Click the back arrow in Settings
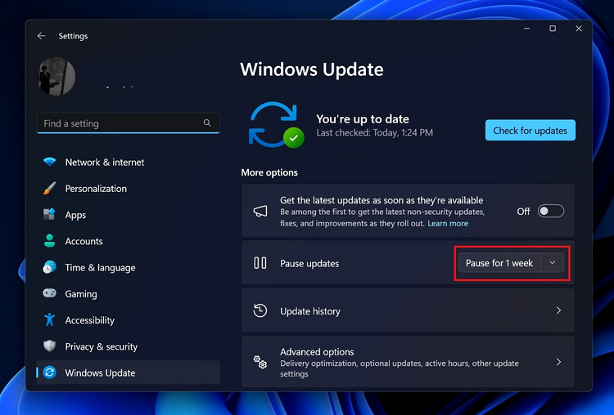The height and width of the screenshot is (415, 614). [x=42, y=36]
